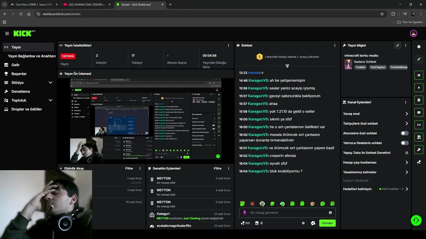Open chat settings gear icon
This screenshot has height=239, width=426.
pyautogui.click(x=303, y=223)
